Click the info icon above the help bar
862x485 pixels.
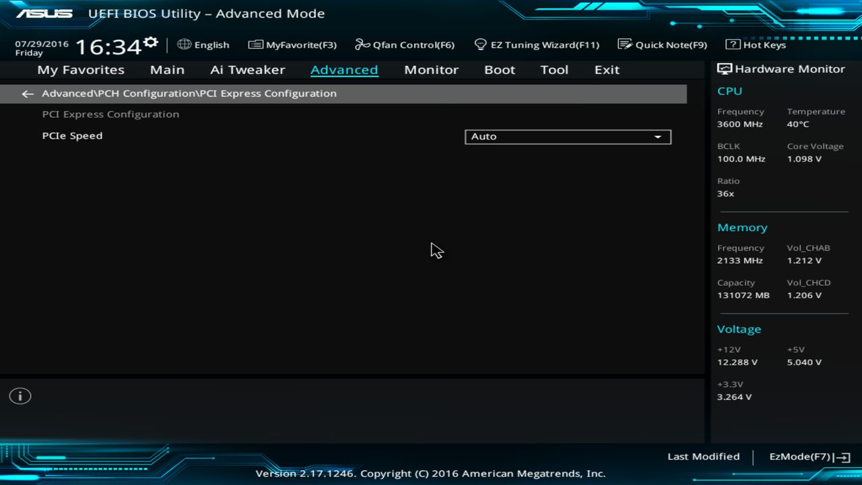[20, 396]
